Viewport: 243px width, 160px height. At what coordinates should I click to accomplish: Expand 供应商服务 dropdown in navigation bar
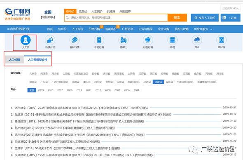point(203,29)
